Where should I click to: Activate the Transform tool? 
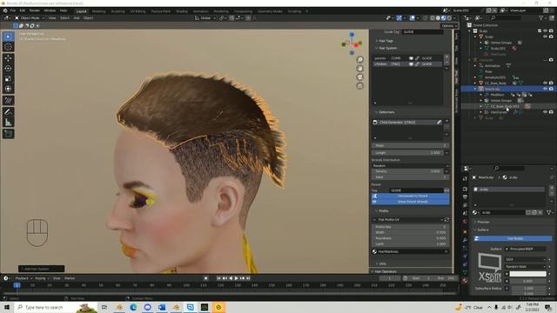pyautogui.click(x=8, y=89)
